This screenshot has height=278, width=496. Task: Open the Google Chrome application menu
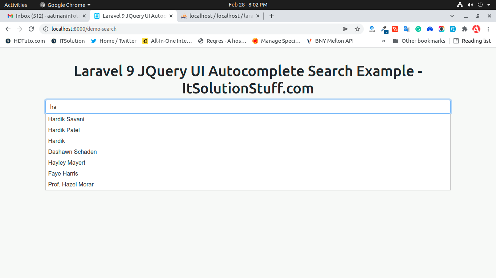(x=65, y=5)
